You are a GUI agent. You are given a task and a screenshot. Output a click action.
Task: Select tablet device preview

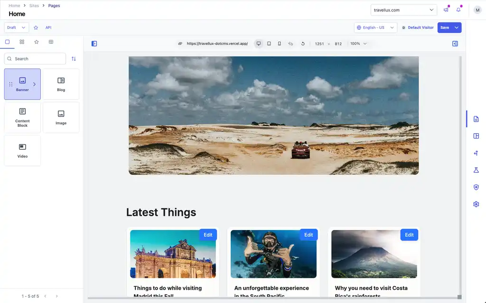[x=269, y=44]
